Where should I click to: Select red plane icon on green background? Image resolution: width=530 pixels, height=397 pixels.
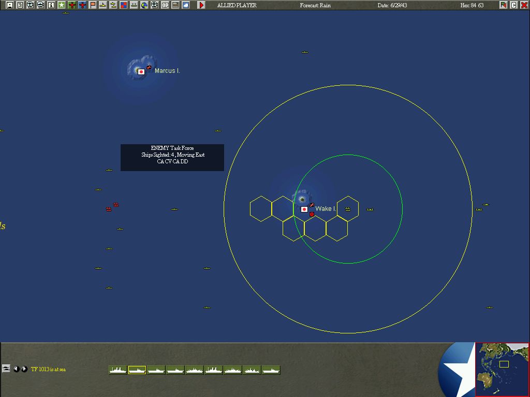(x=72, y=5)
